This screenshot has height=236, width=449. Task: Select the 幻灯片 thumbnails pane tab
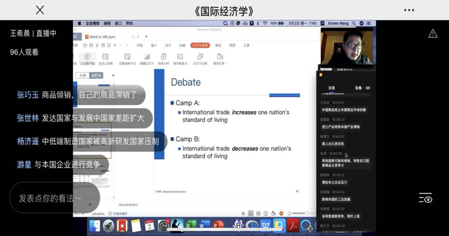pyautogui.click(x=96, y=75)
